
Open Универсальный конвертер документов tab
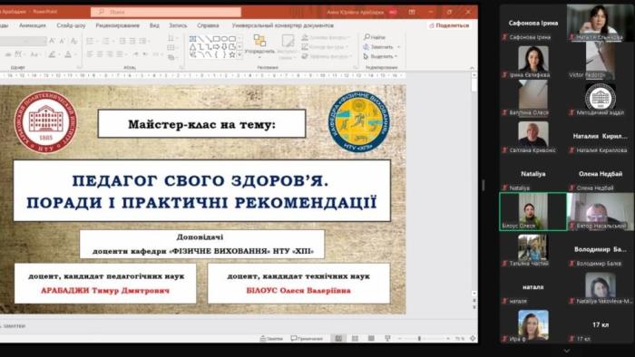(283, 25)
